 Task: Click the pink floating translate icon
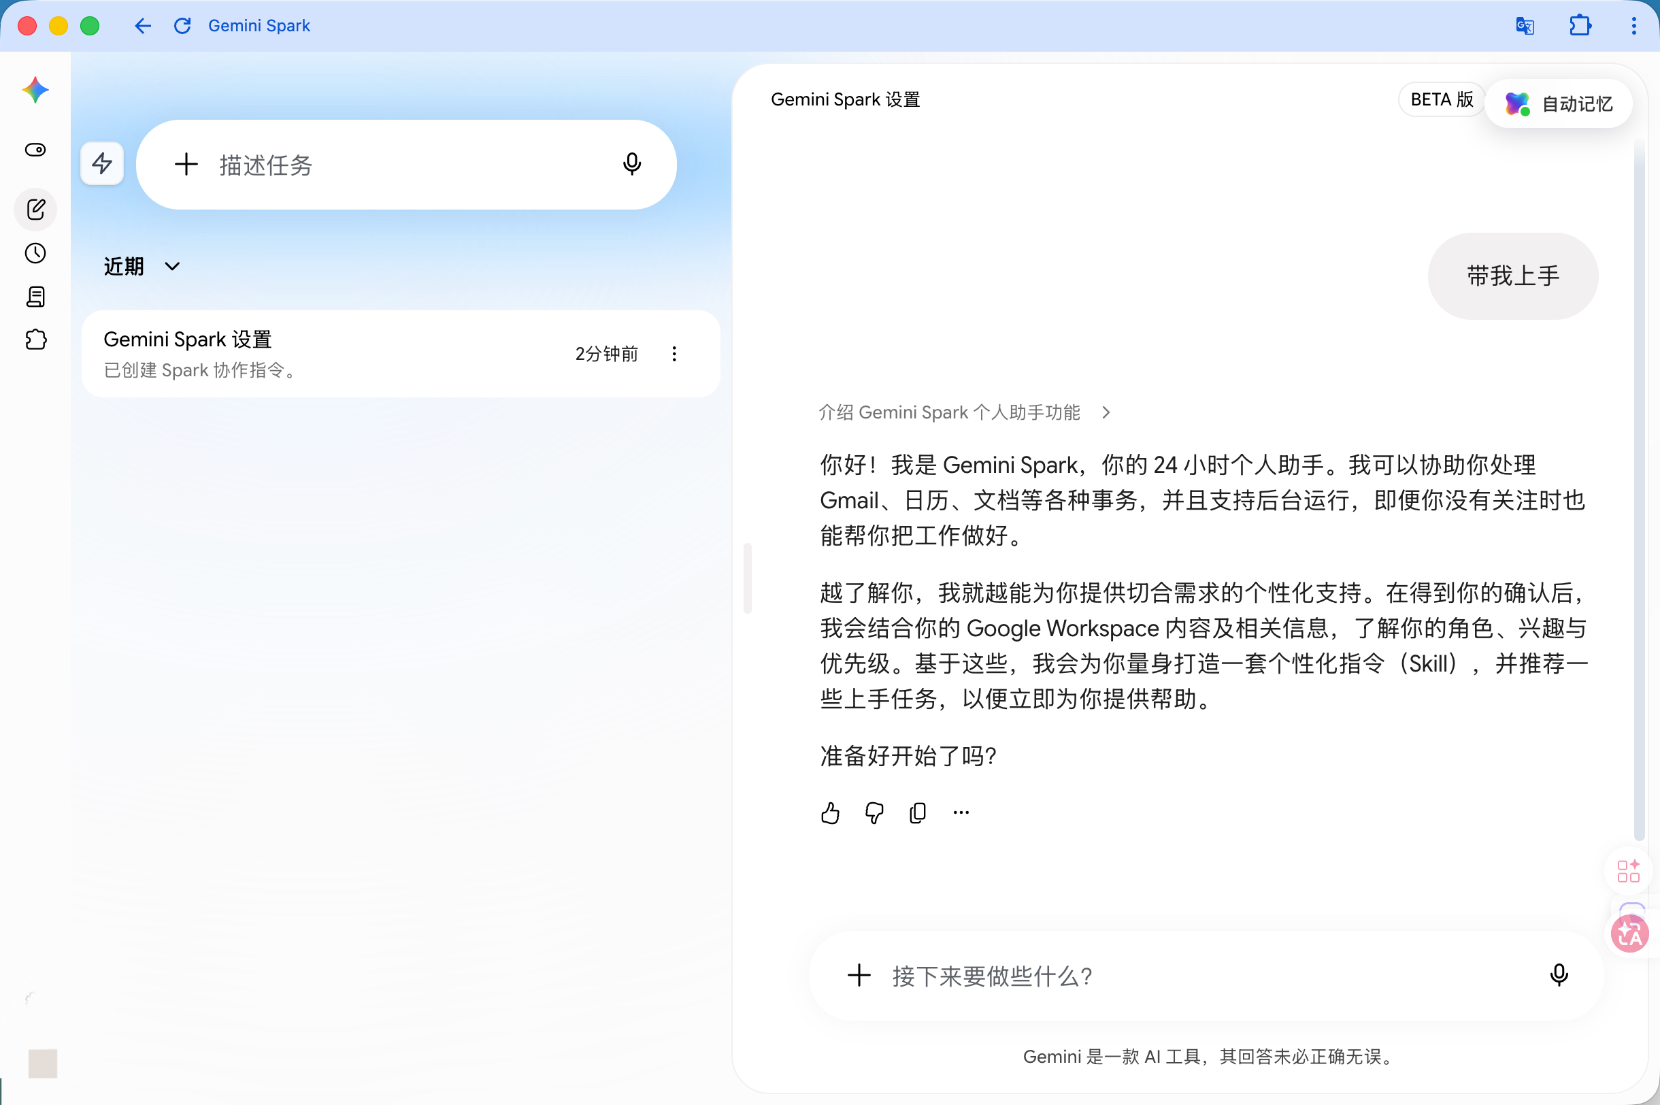click(1631, 934)
